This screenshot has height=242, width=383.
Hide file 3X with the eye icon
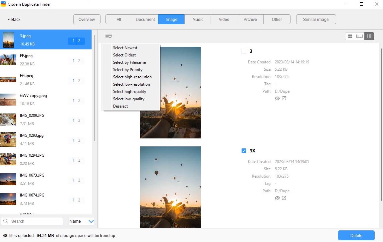pyautogui.click(x=277, y=198)
